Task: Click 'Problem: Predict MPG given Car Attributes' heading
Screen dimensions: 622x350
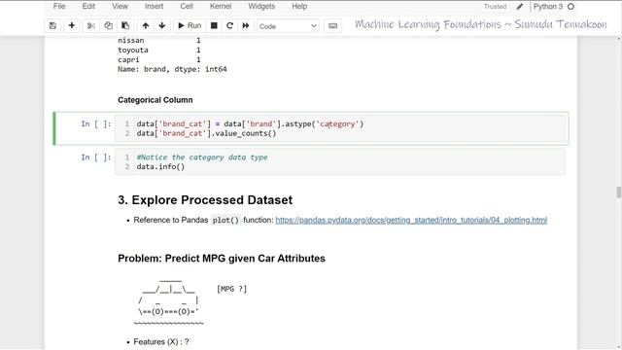Action: coord(222,259)
